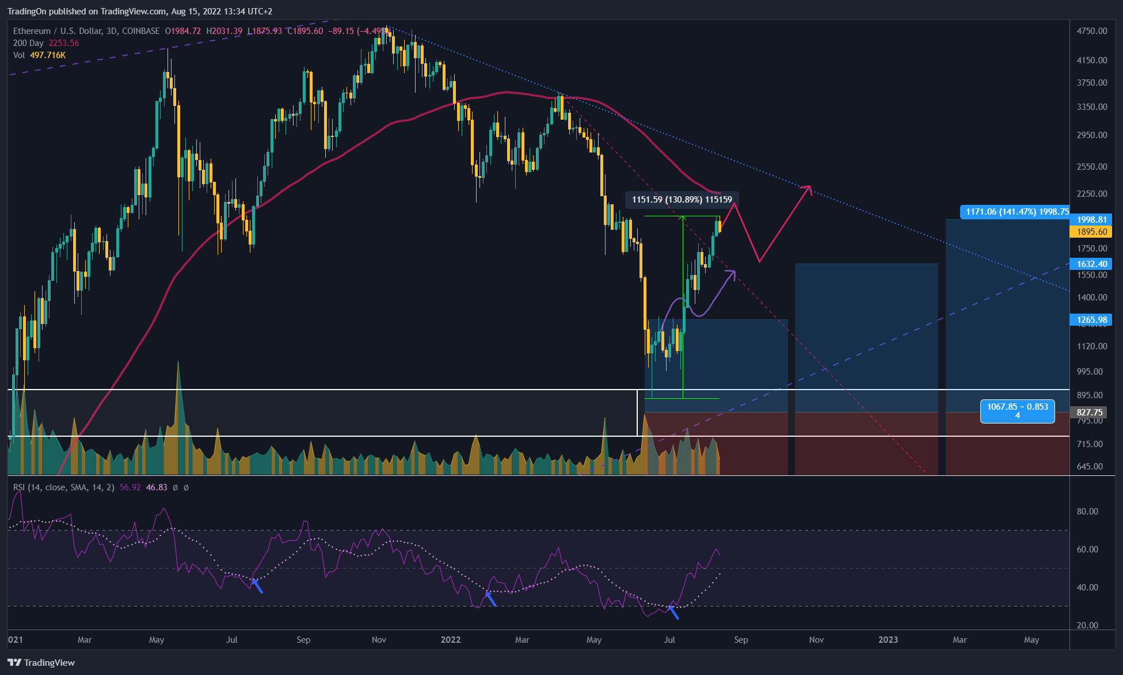
Task: Select the 200 Day moving average legend
Action: coord(28,43)
